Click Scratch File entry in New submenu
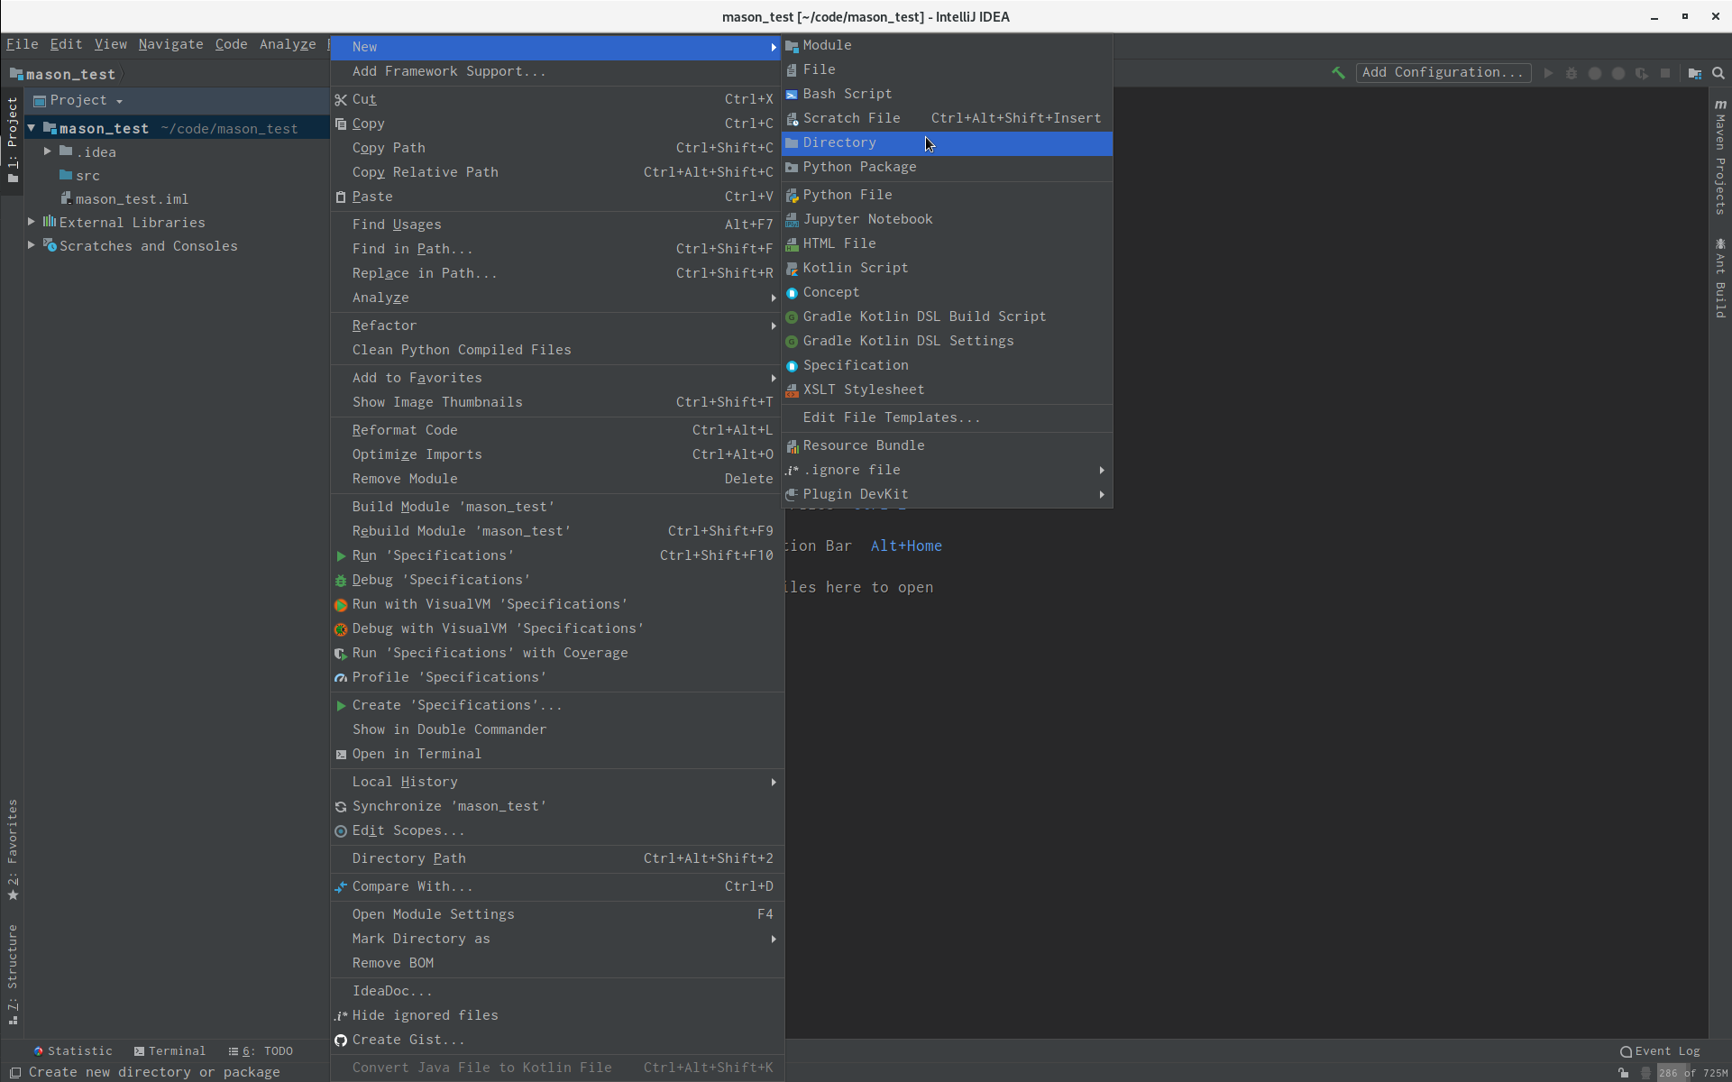Image resolution: width=1732 pixels, height=1082 pixels. pos(947,119)
